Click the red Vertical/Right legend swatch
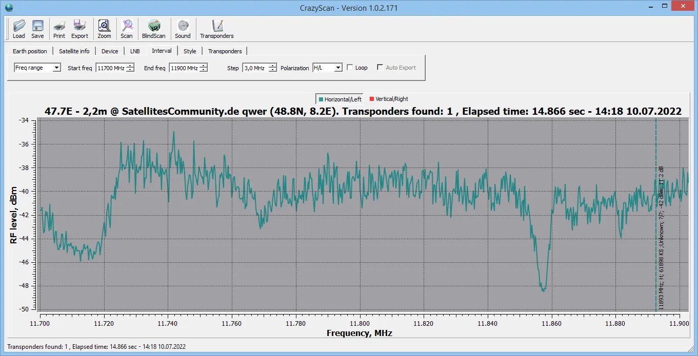Viewport: 698px width, 356px height. (371, 99)
